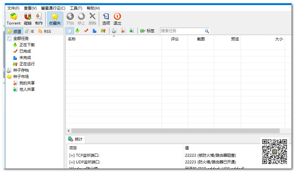The height and width of the screenshot is (172, 295).
Task: Show all tasks filter icon
Action: coord(70,31)
